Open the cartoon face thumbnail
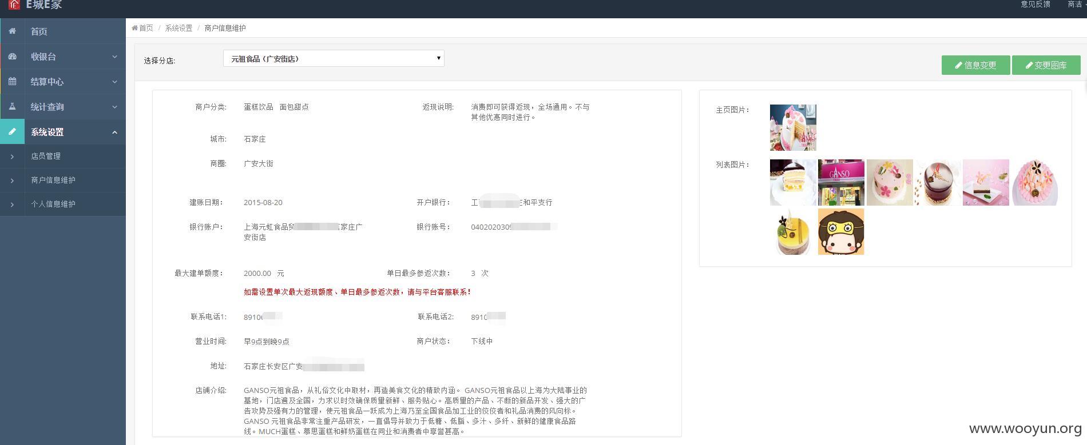Image resolution: width=1087 pixels, height=445 pixels. click(x=841, y=231)
